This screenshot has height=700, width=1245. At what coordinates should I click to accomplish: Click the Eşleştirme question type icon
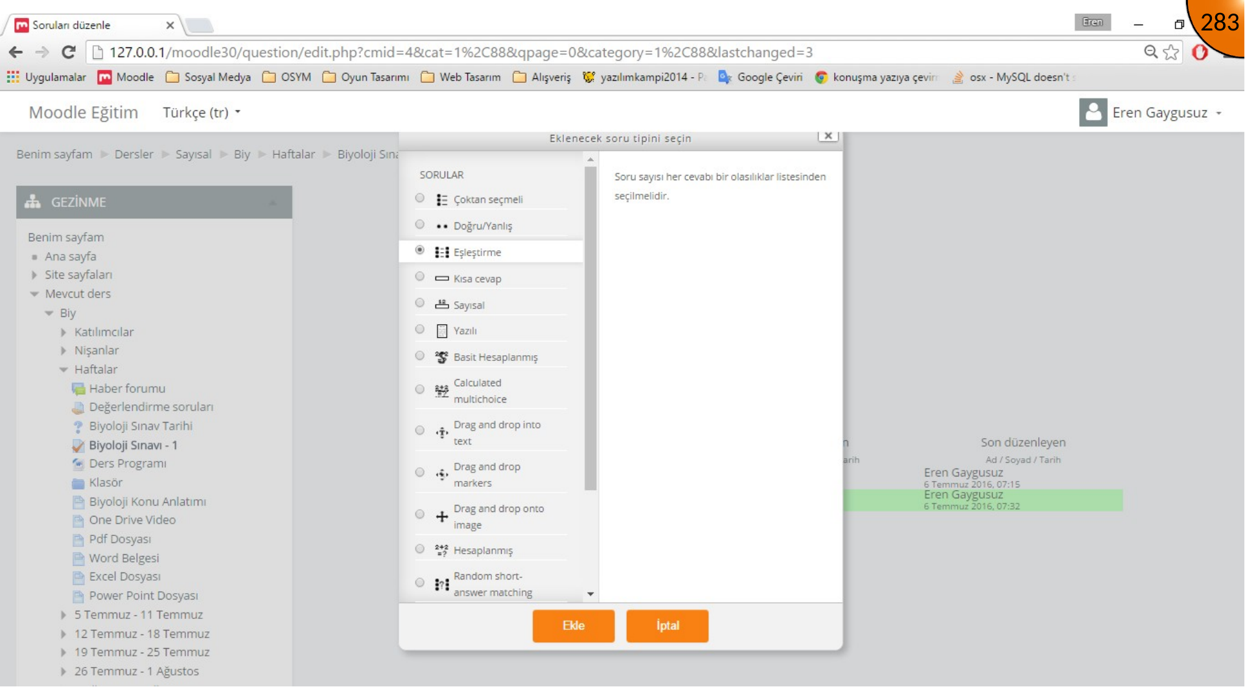pyautogui.click(x=441, y=252)
